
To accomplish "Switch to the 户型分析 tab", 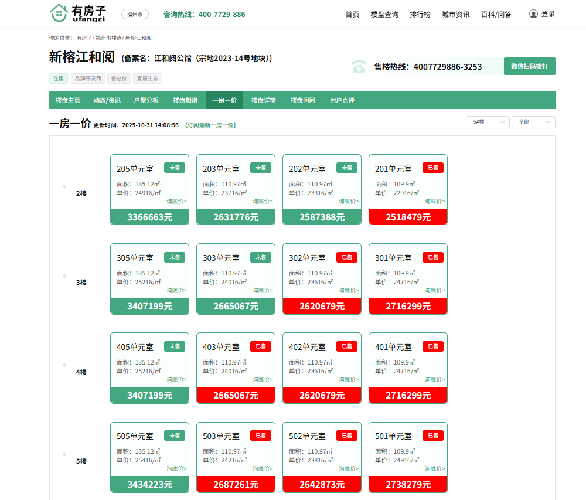I will (146, 100).
